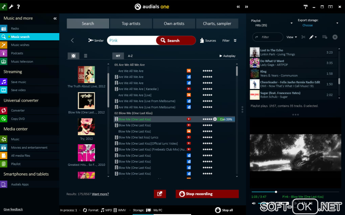Switch to album cover view
This screenshot has height=215, width=345.
click(x=73, y=56)
